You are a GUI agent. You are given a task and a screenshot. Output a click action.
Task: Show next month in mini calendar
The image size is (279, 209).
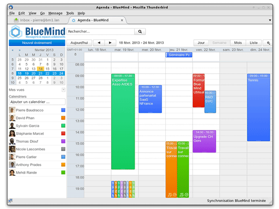coord(19,50)
